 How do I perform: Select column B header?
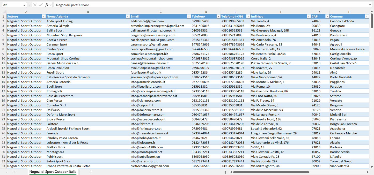click(88, 12)
